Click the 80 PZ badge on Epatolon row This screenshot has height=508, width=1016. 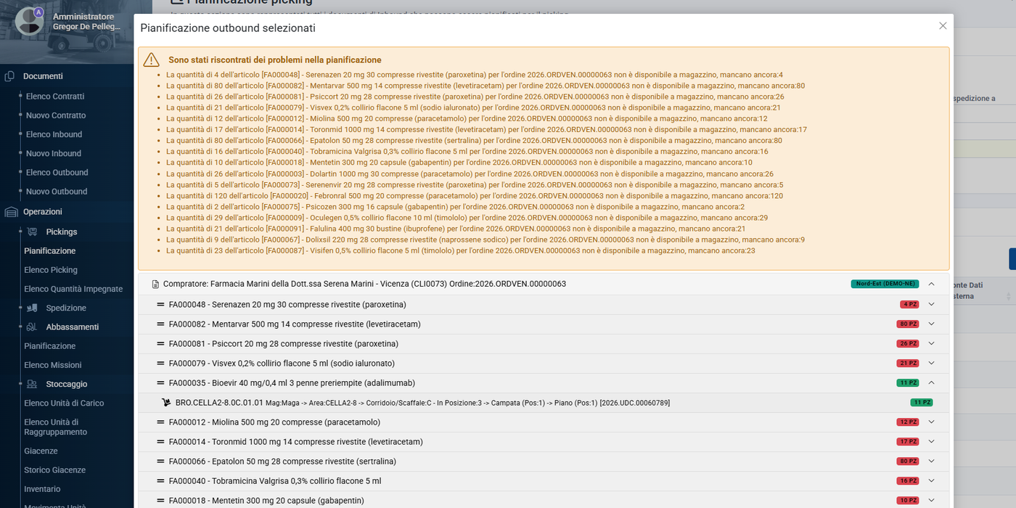(x=908, y=461)
